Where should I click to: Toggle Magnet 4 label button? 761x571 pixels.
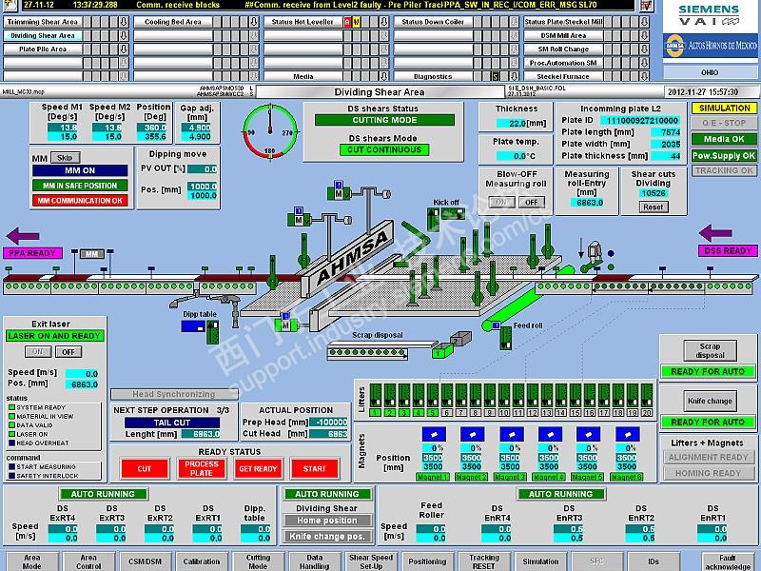coord(549,478)
